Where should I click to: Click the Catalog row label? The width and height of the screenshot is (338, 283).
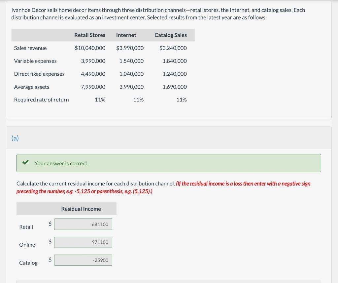(x=28, y=263)
